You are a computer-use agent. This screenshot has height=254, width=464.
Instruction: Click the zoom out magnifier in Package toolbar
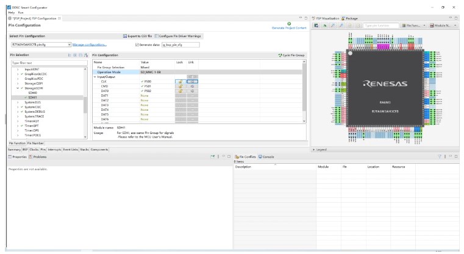click(341, 26)
